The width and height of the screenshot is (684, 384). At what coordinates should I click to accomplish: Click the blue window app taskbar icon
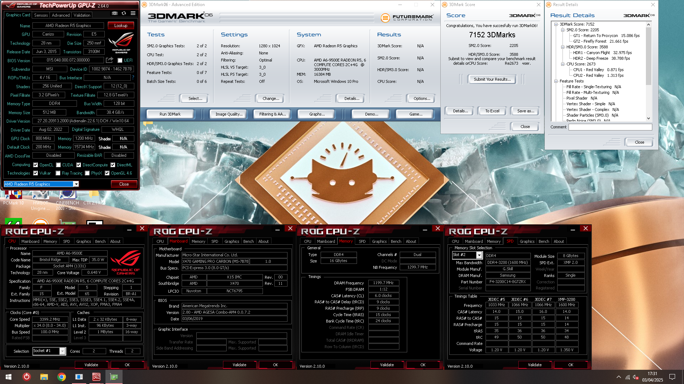pos(79,377)
